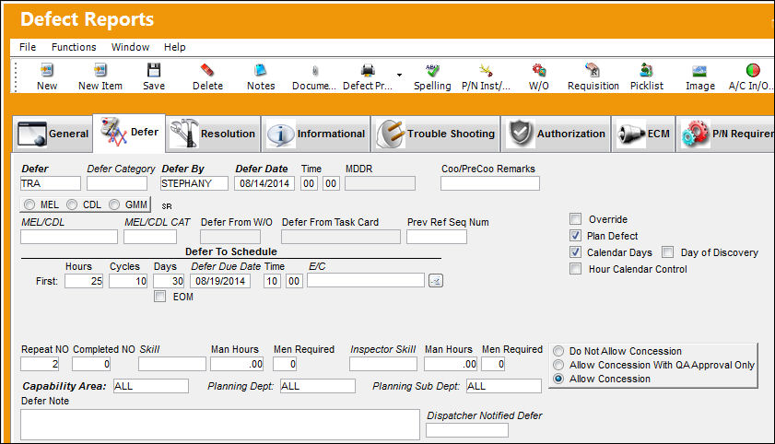Viewport: 775px width, 444px height.
Task: Click the Inspector Skill field
Action: 383,365
